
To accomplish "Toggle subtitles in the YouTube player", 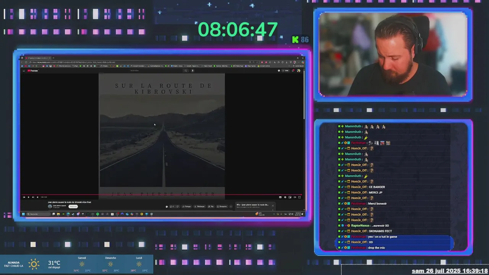I will pos(280,197).
